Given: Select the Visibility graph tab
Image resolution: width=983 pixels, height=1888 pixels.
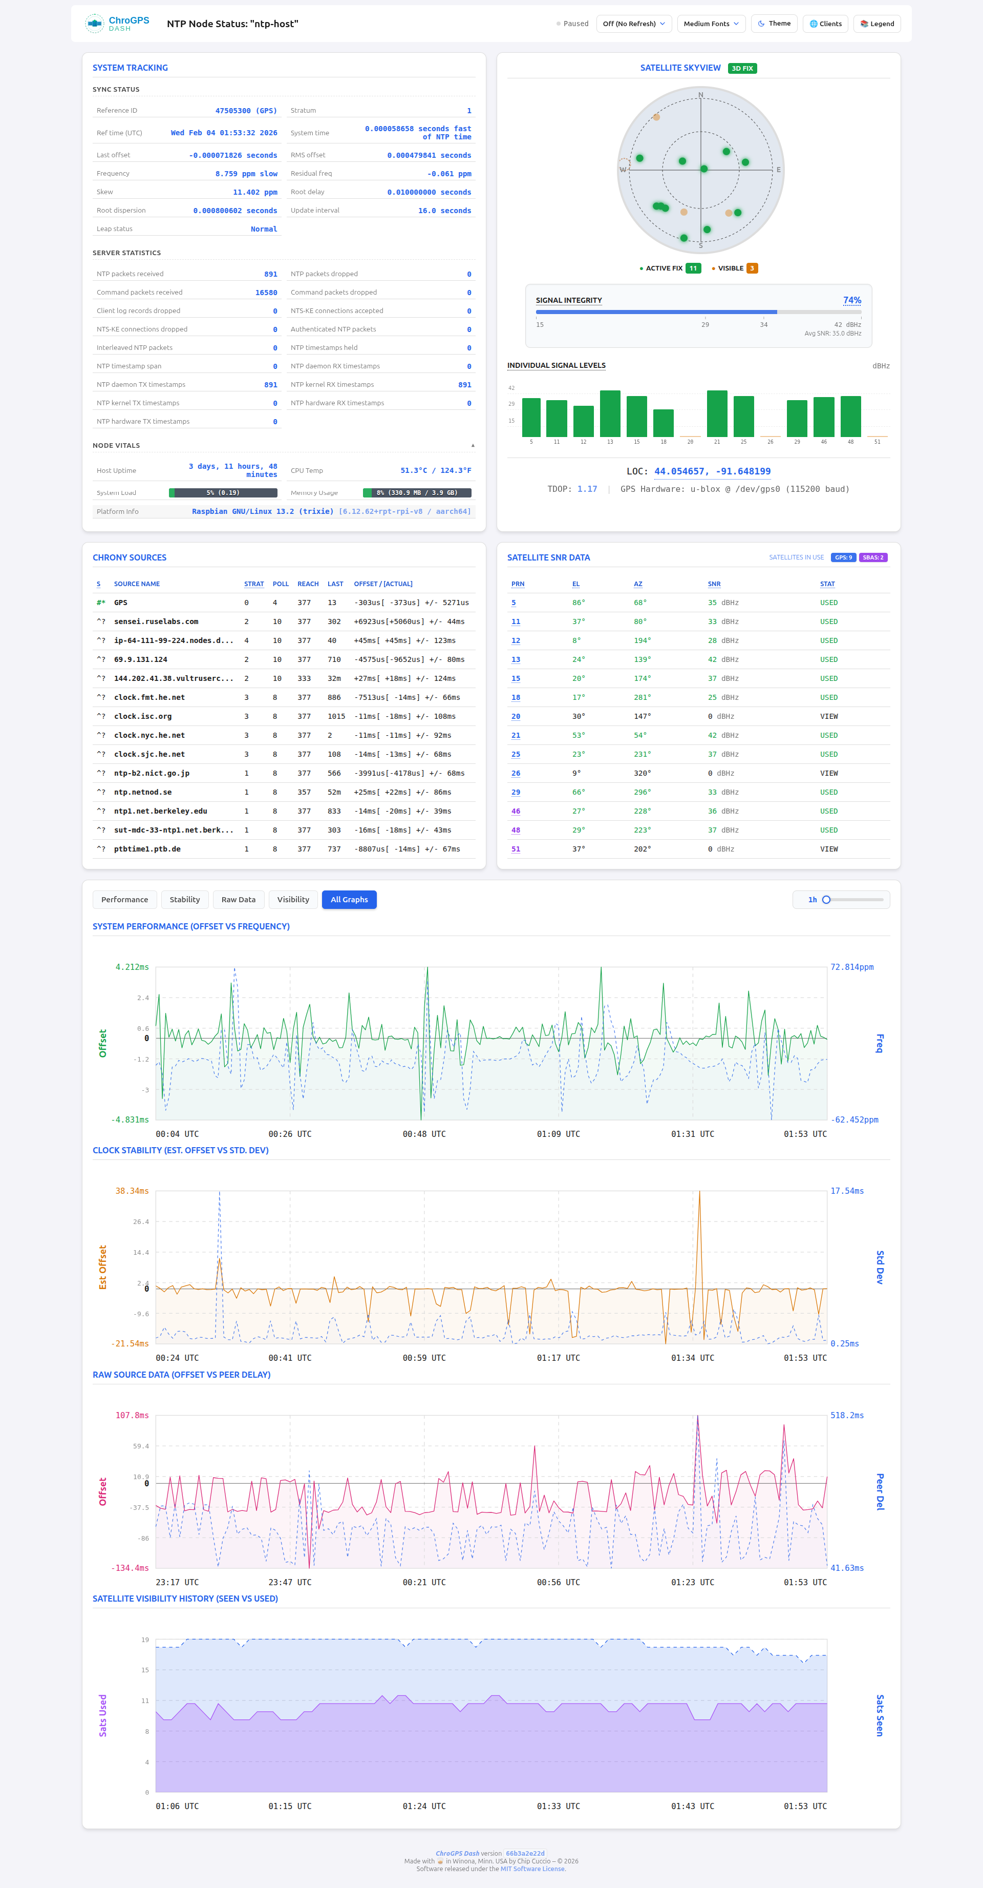Looking at the screenshot, I should 293,899.
